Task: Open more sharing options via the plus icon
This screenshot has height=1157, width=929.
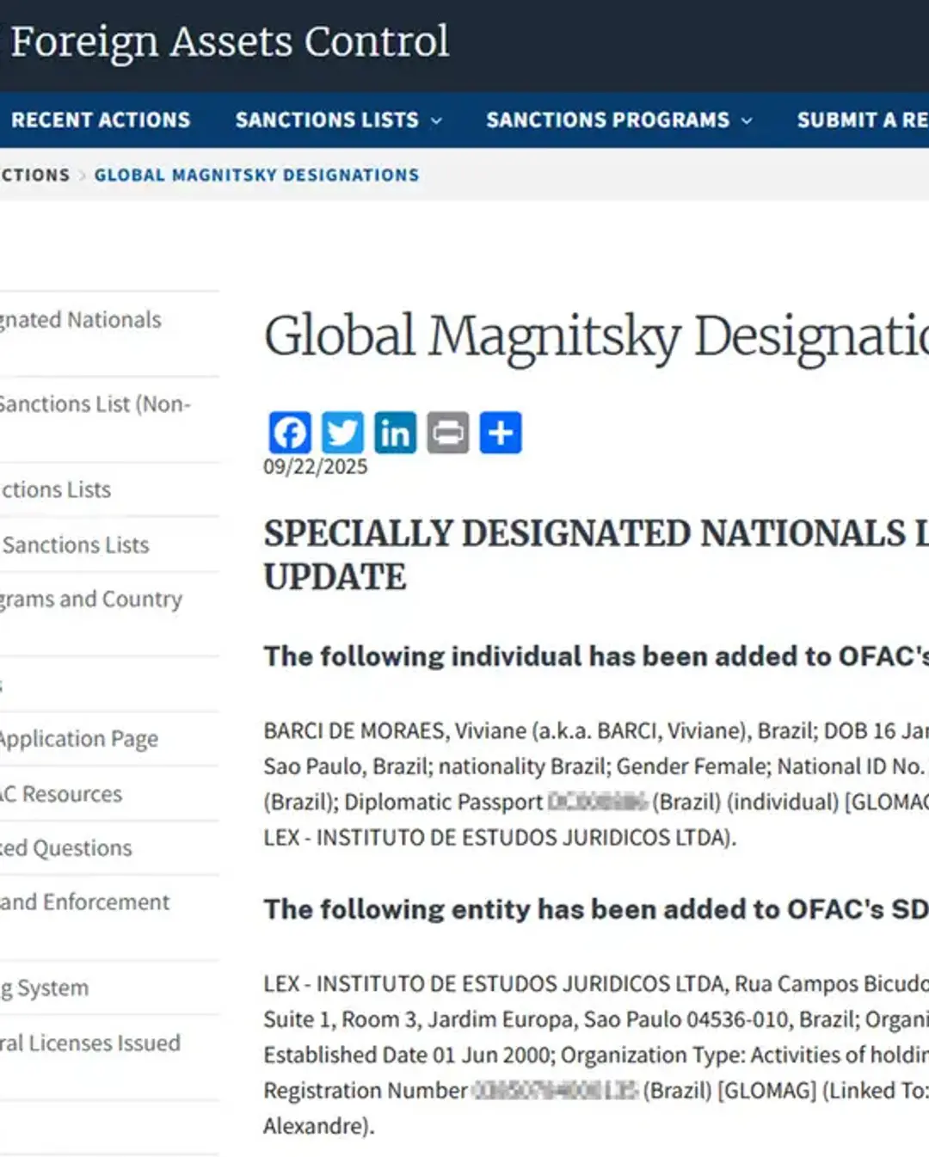Action: pyautogui.click(x=501, y=433)
